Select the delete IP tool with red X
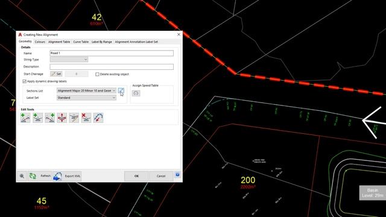 [86, 118]
